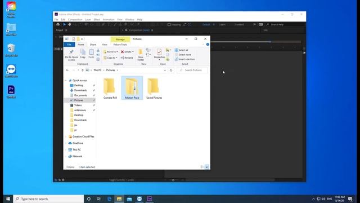
Task: Click the Rename button in Organize group
Action: coord(127,58)
